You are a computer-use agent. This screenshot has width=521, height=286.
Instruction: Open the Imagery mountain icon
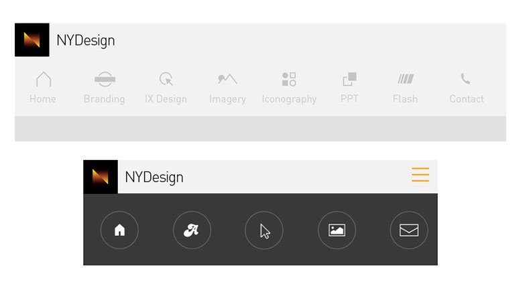227,80
